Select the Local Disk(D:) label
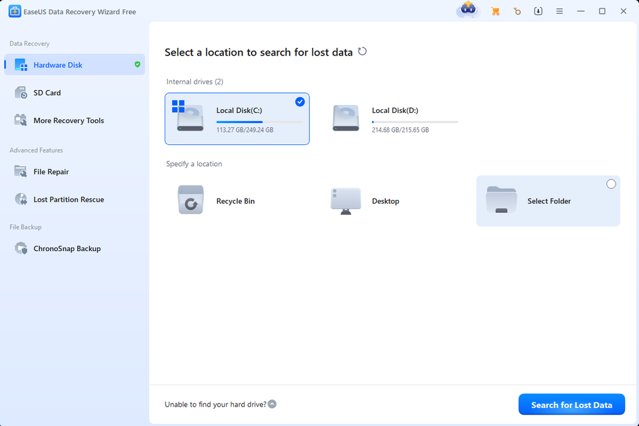The width and height of the screenshot is (639, 426). pyautogui.click(x=395, y=111)
